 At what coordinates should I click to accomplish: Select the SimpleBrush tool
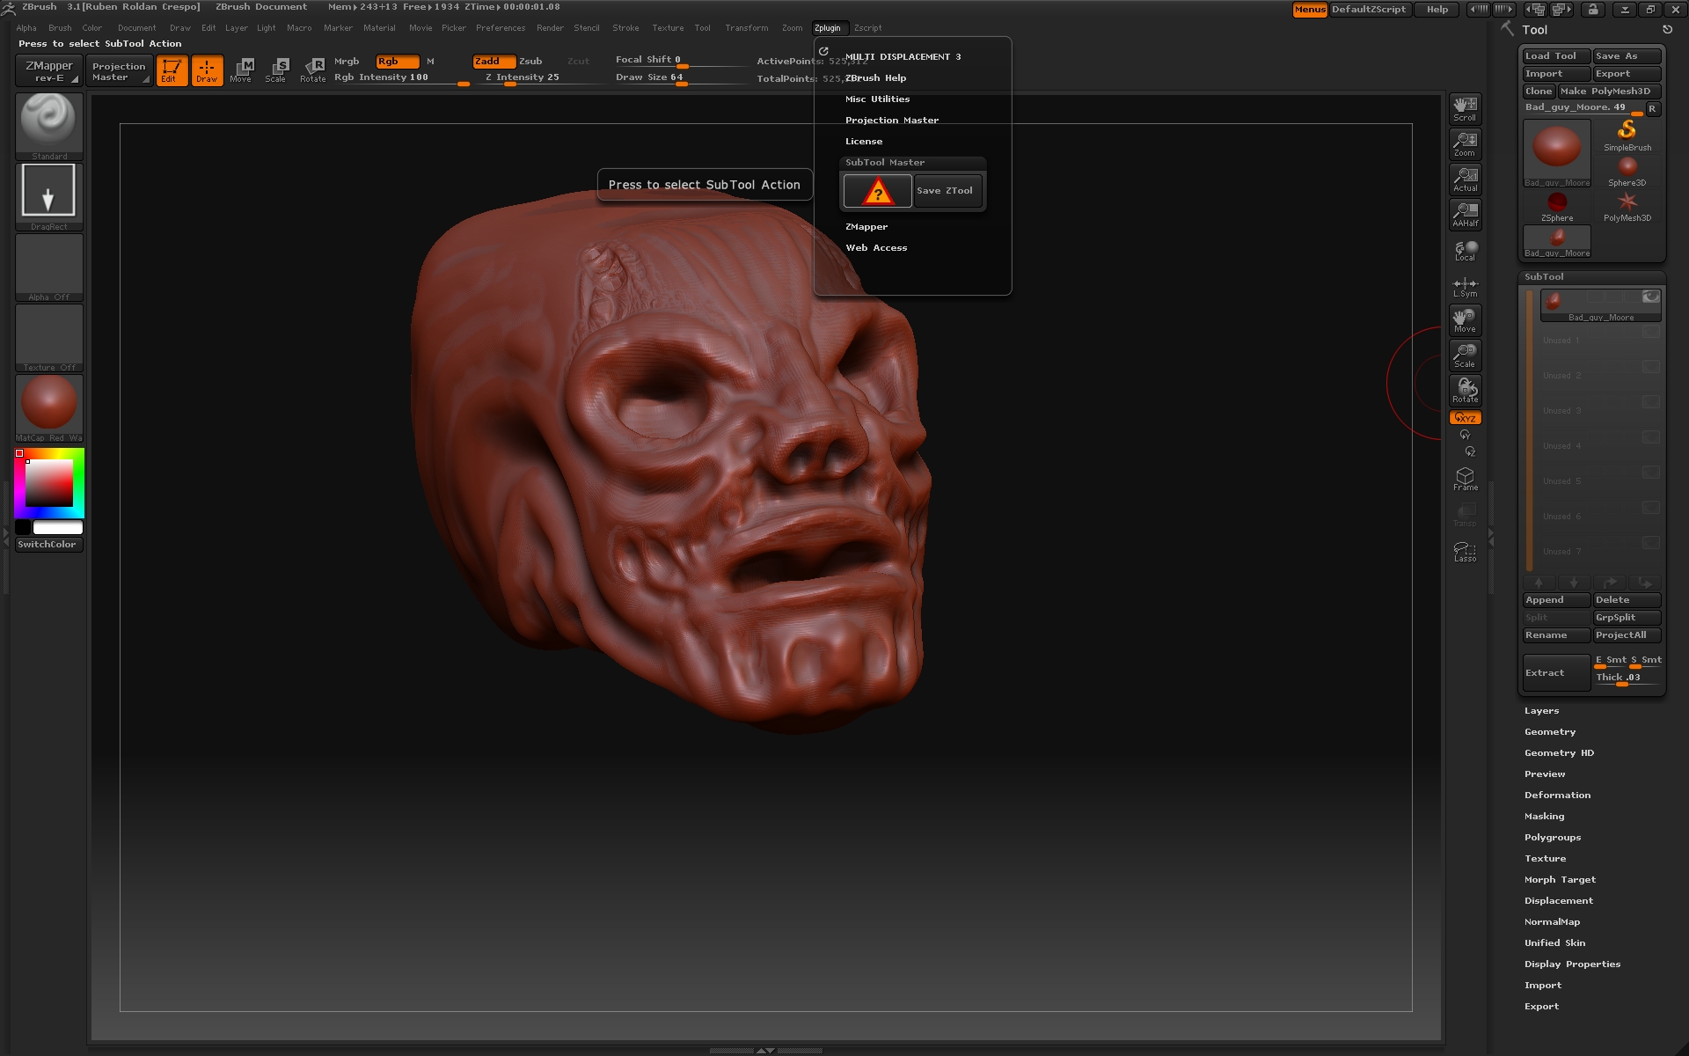[1627, 136]
